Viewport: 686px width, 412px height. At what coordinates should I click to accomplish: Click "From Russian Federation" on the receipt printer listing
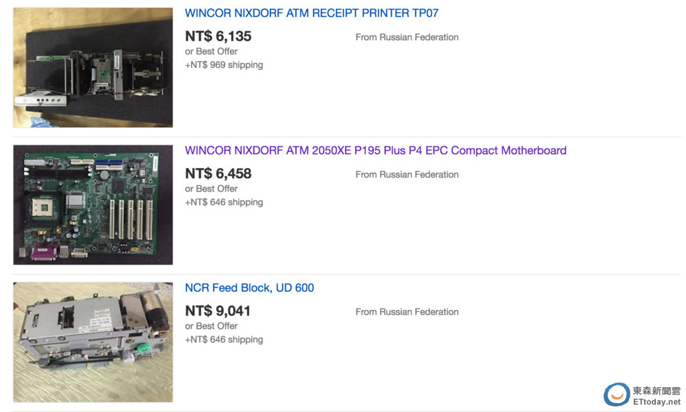coord(407,38)
